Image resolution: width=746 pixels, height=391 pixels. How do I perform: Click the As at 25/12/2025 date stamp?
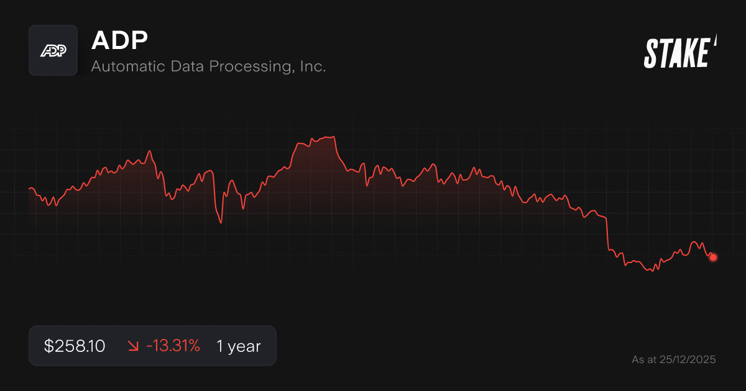pyautogui.click(x=673, y=359)
